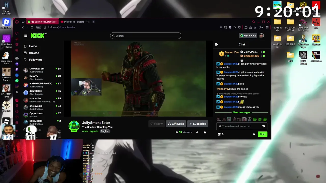Open shelovesjq channel in sidebar
Viewport: 326px width, 183px height.
pyautogui.click(x=42, y=107)
